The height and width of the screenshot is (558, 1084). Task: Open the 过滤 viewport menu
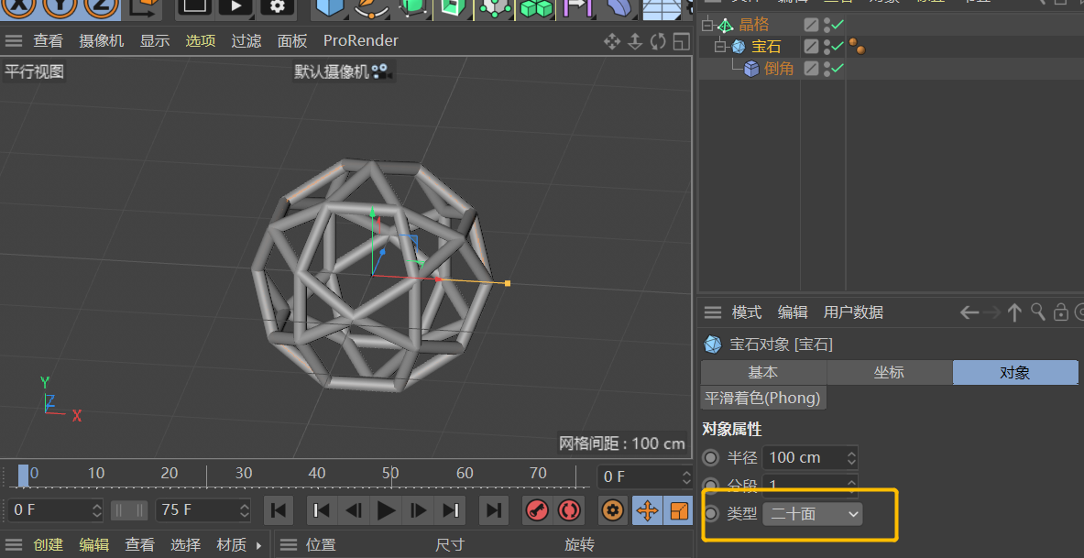246,41
